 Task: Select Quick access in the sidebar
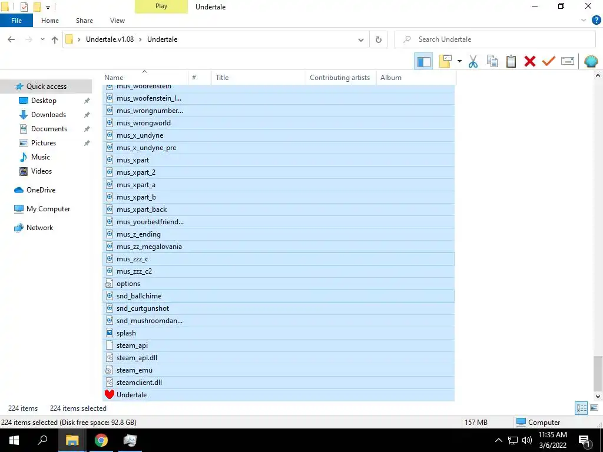click(46, 87)
